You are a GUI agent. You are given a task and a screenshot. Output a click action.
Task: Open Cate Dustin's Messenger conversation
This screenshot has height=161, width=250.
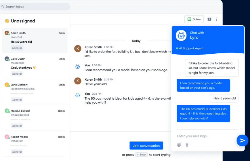pyautogui.click(x=35, y=66)
